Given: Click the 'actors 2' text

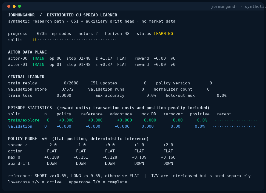Looking at the screenshot, I should tap(88, 34).
